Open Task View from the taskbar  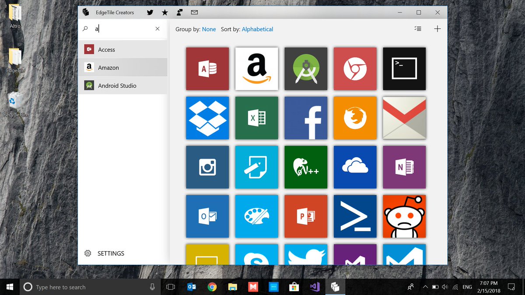coord(171,287)
